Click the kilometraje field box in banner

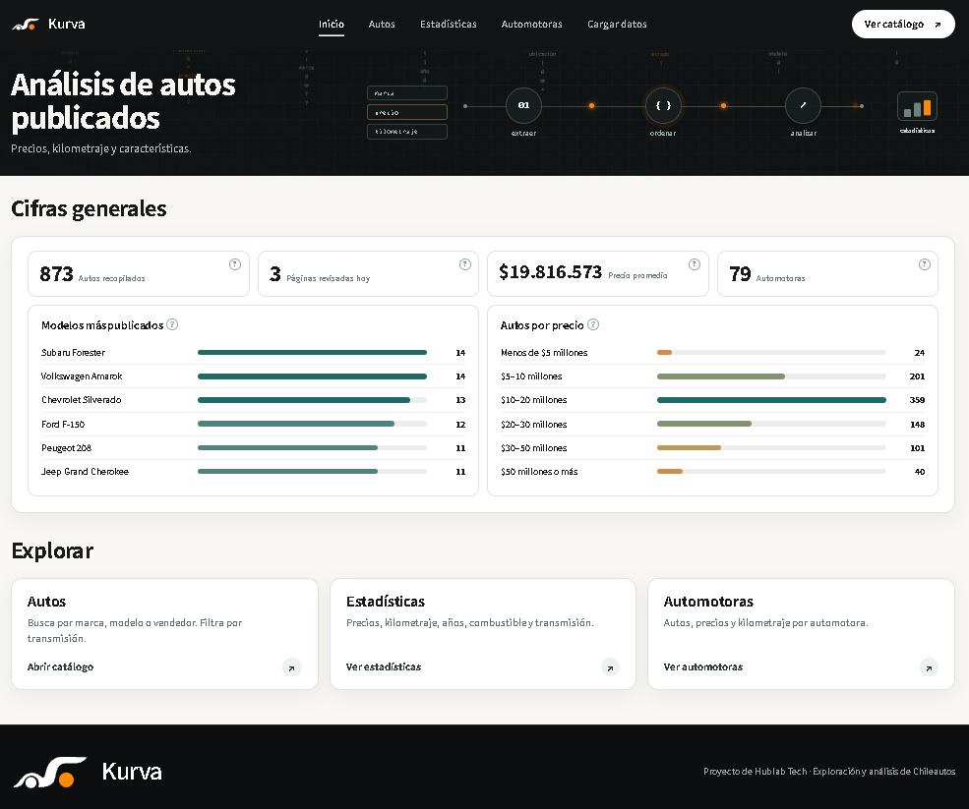[x=406, y=132]
